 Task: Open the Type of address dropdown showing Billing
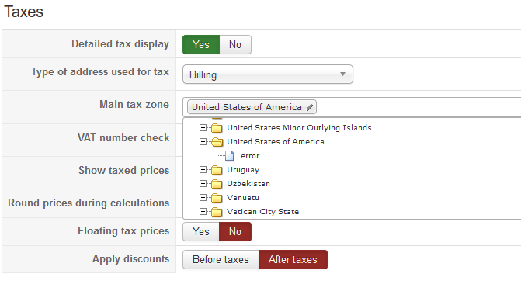(268, 74)
